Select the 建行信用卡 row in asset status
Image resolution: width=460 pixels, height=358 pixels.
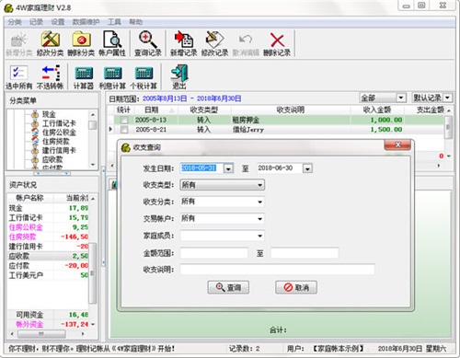tap(48, 247)
